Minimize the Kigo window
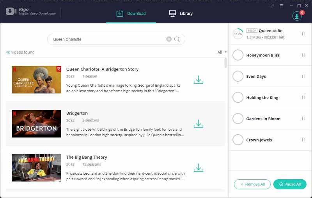This screenshot has width=312, height=198. coord(291,6)
